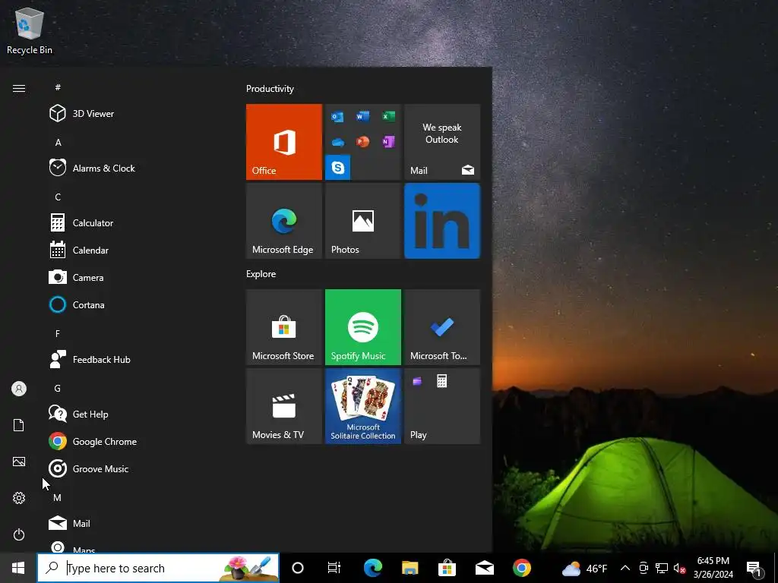Open Outlook from the Office apps tile

pyautogui.click(x=338, y=116)
